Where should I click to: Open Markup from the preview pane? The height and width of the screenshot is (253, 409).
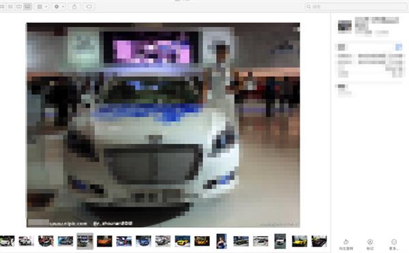[370, 245]
